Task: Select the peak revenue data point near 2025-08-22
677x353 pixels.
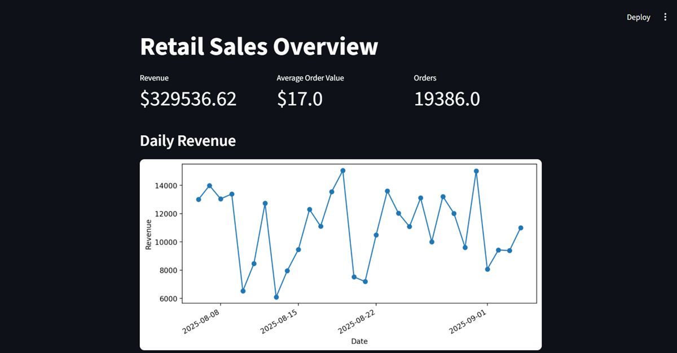Action: pyautogui.click(x=342, y=170)
